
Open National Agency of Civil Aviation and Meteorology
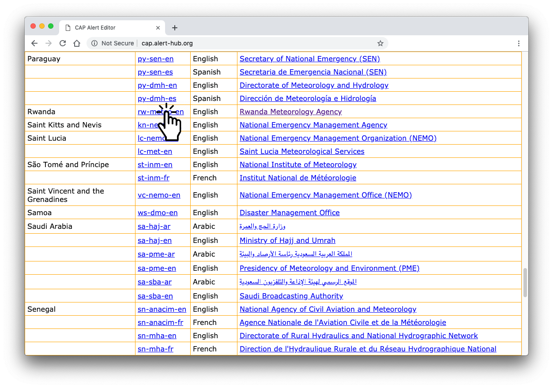[328, 309]
